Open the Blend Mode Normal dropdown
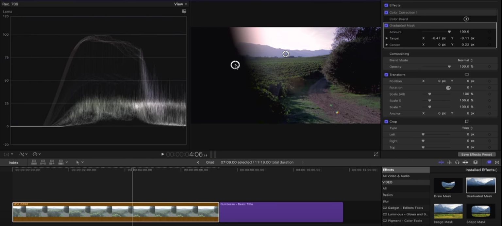Viewport: 502px width, 226px height. pos(465,60)
